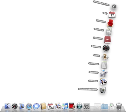
Task: Open Safari compass icon in the Dock
Action: [29, 106]
